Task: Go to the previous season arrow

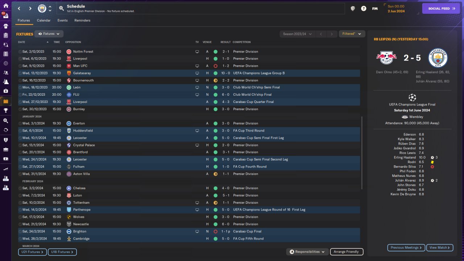Action: [x=321, y=34]
